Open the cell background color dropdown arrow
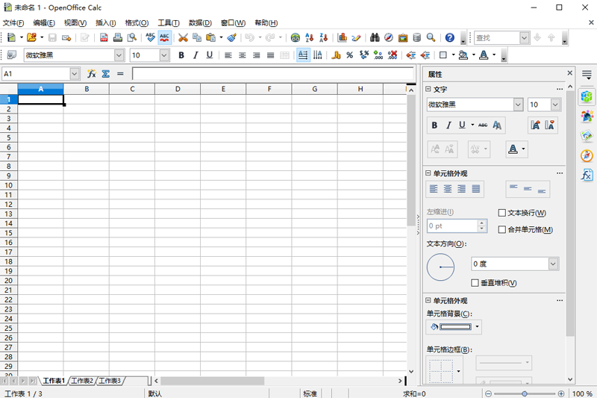The image size is (597, 398). pyautogui.click(x=477, y=327)
